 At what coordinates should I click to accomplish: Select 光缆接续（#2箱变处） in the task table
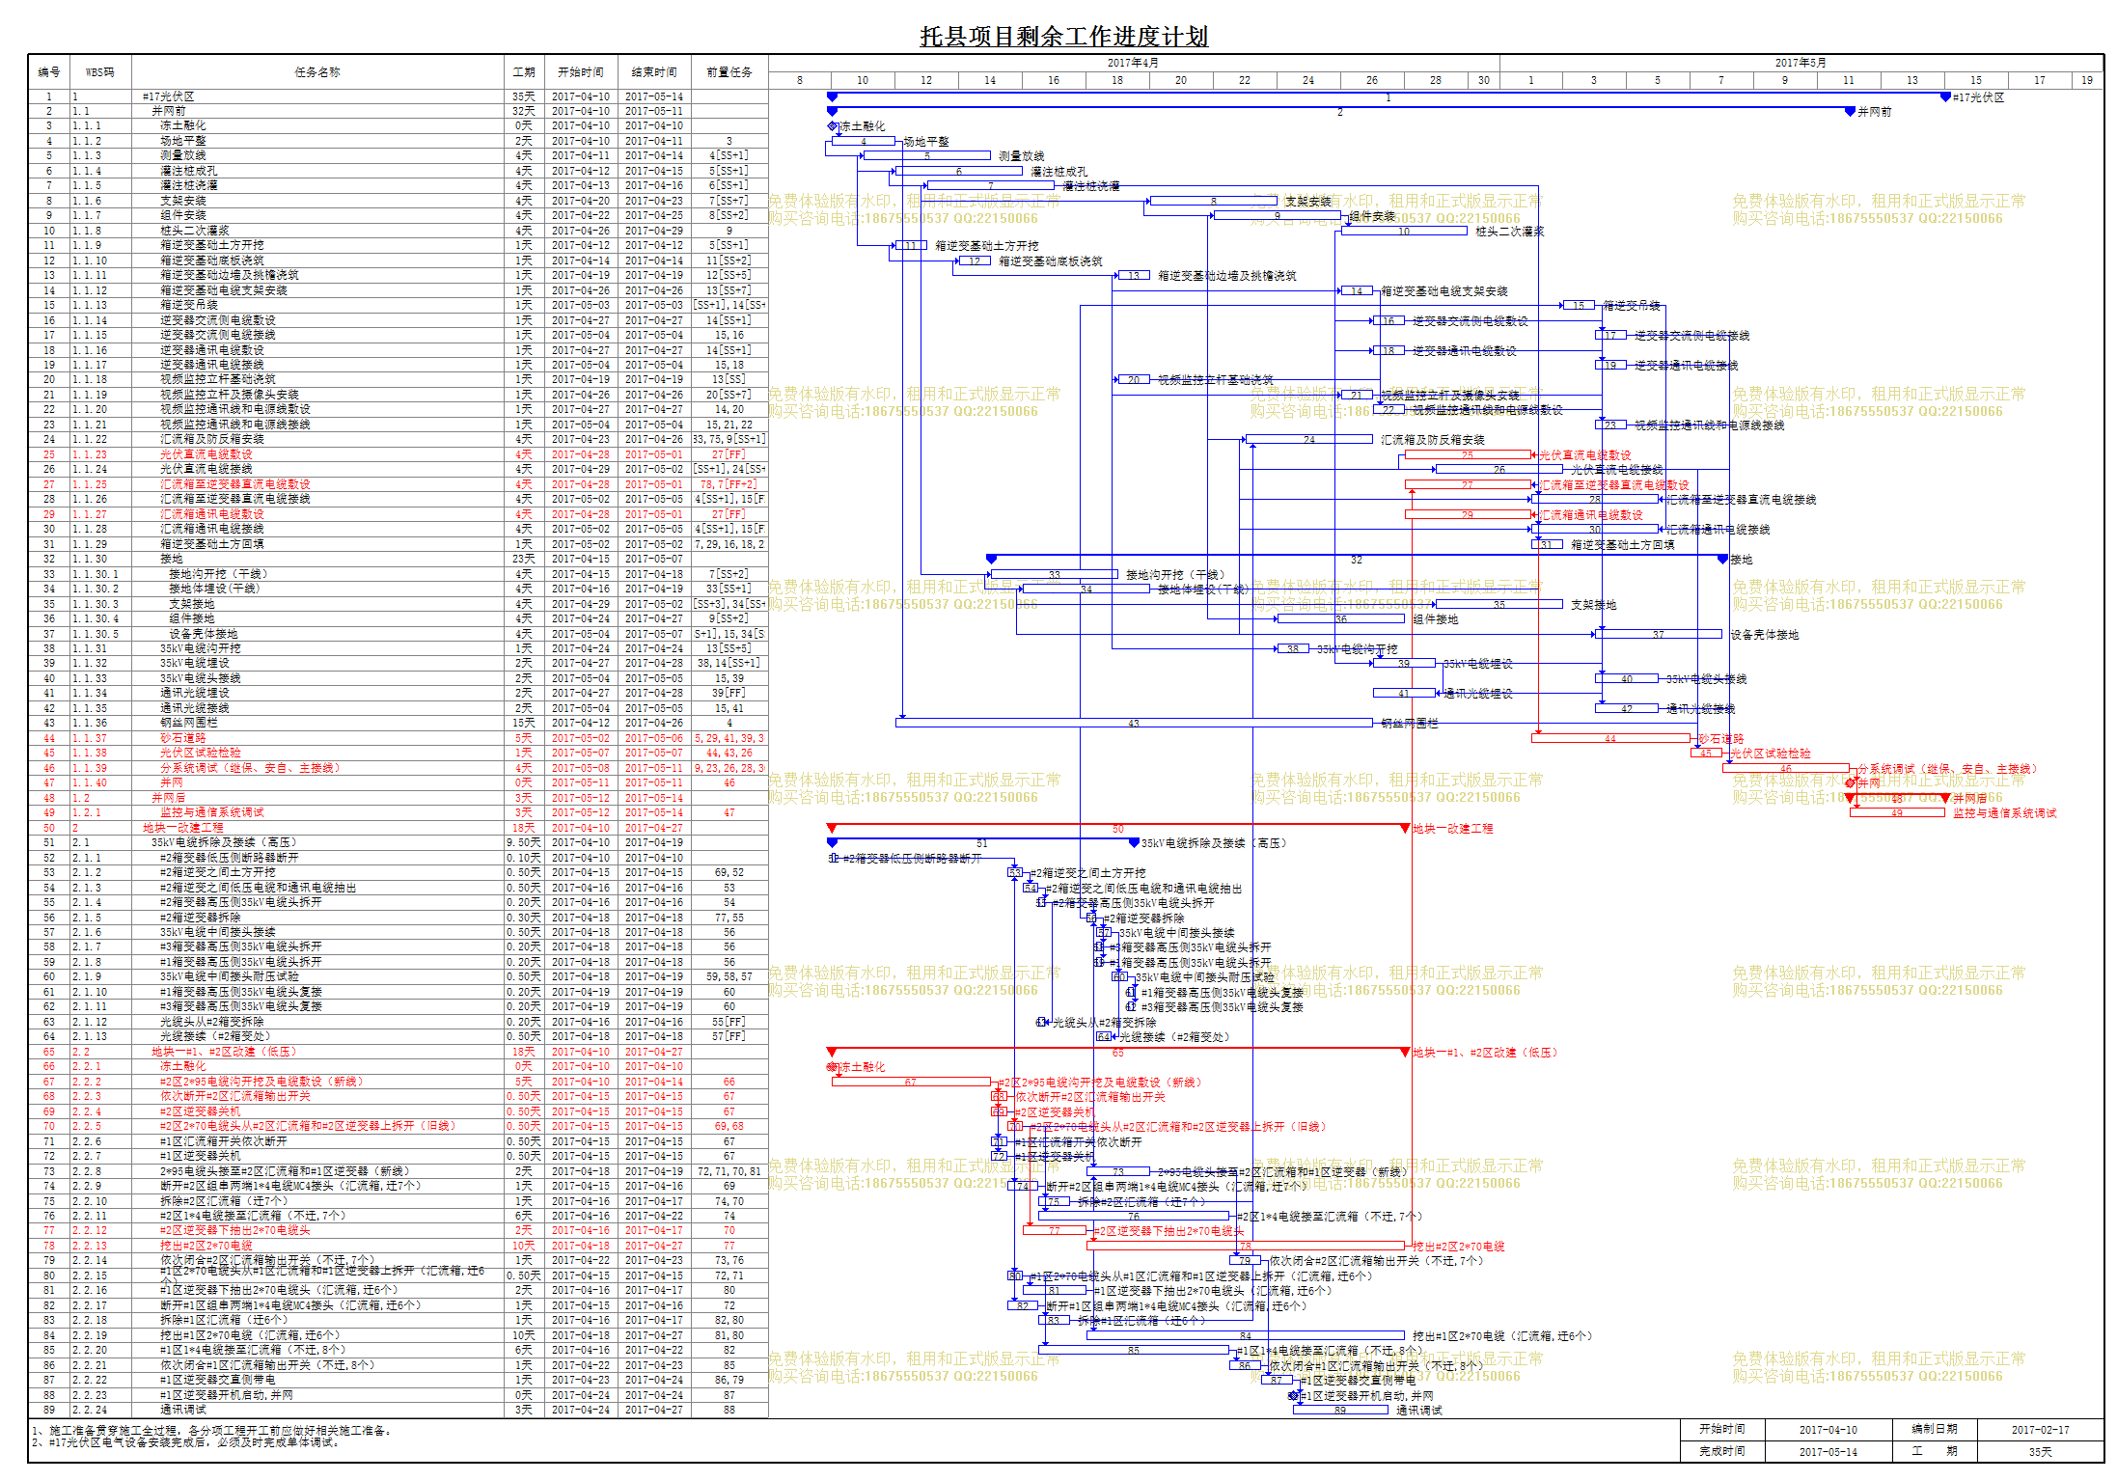(x=215, y=1036)
